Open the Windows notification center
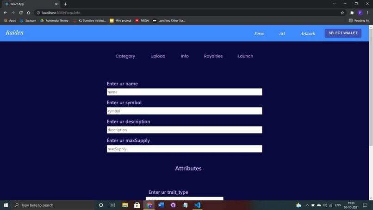 [365, 205]
